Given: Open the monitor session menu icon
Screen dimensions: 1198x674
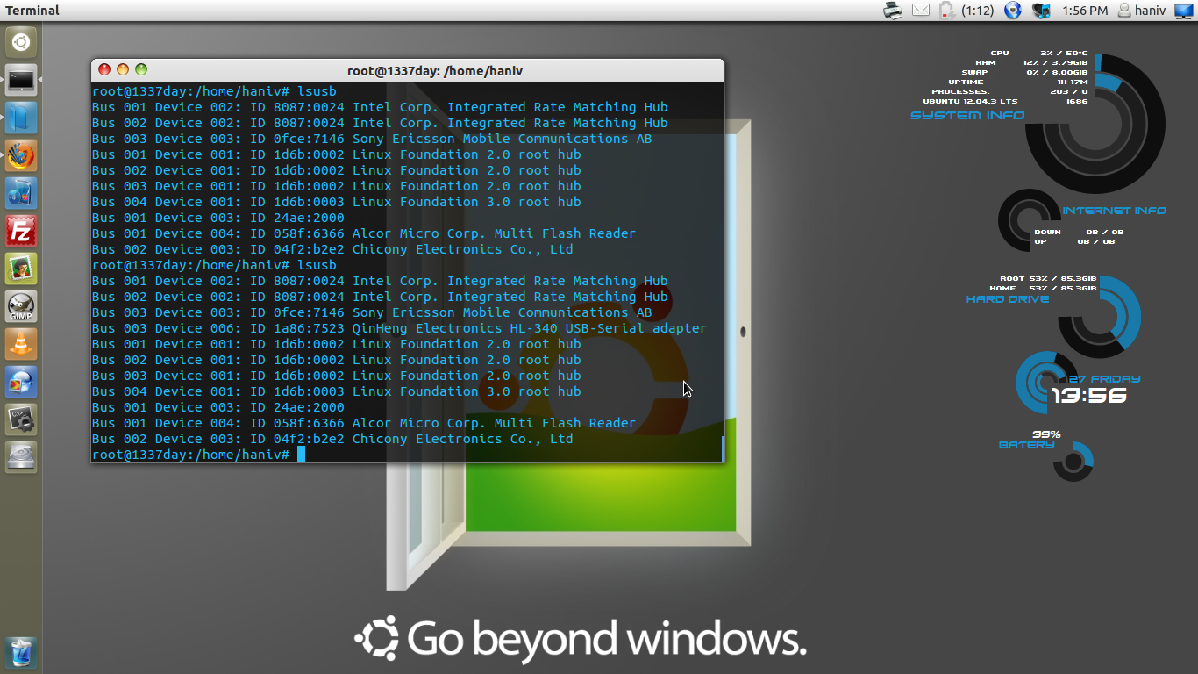Looking at the screenshot, I should click(x=1183, y=11).
